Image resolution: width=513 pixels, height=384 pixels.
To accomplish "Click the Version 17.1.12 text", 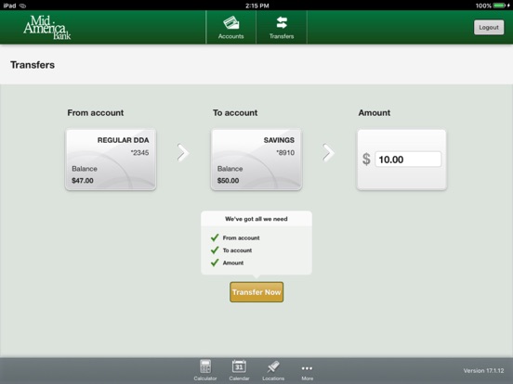I will tap(483, 371).
